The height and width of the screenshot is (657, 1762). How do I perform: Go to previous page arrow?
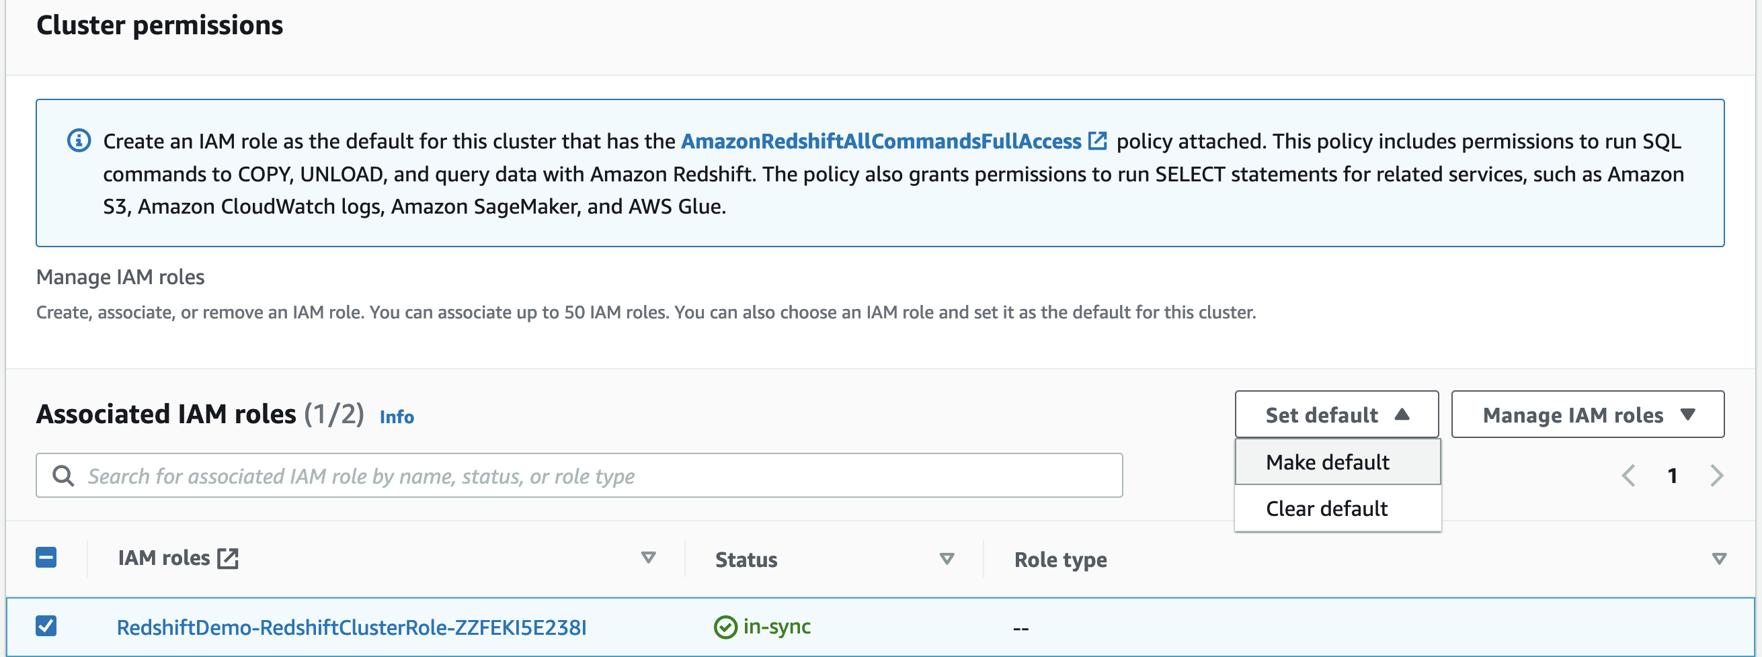[1628, 476]
